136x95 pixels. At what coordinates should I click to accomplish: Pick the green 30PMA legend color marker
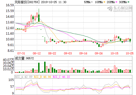128,2
